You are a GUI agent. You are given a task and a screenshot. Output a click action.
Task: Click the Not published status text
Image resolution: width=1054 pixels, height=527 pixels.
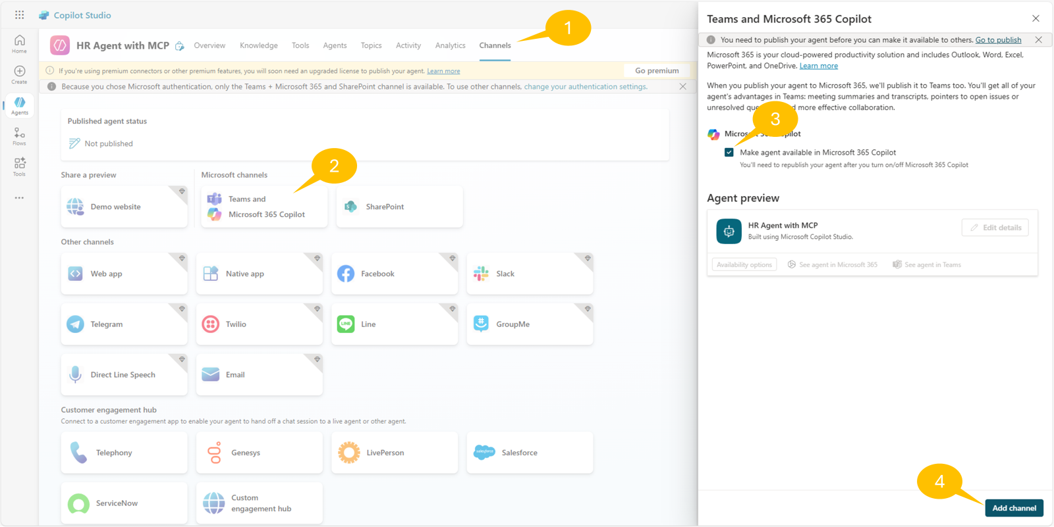tap(109, 143)
